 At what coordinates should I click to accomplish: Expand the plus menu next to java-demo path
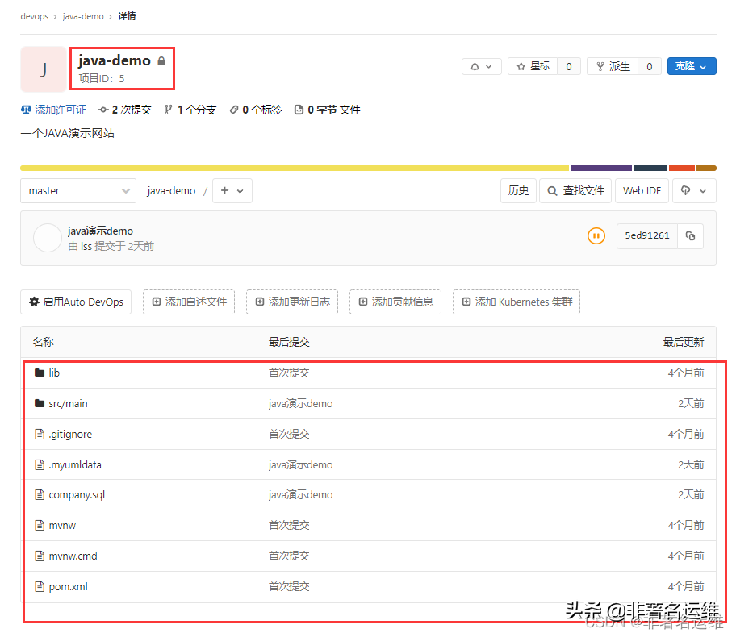pos(233,190)
